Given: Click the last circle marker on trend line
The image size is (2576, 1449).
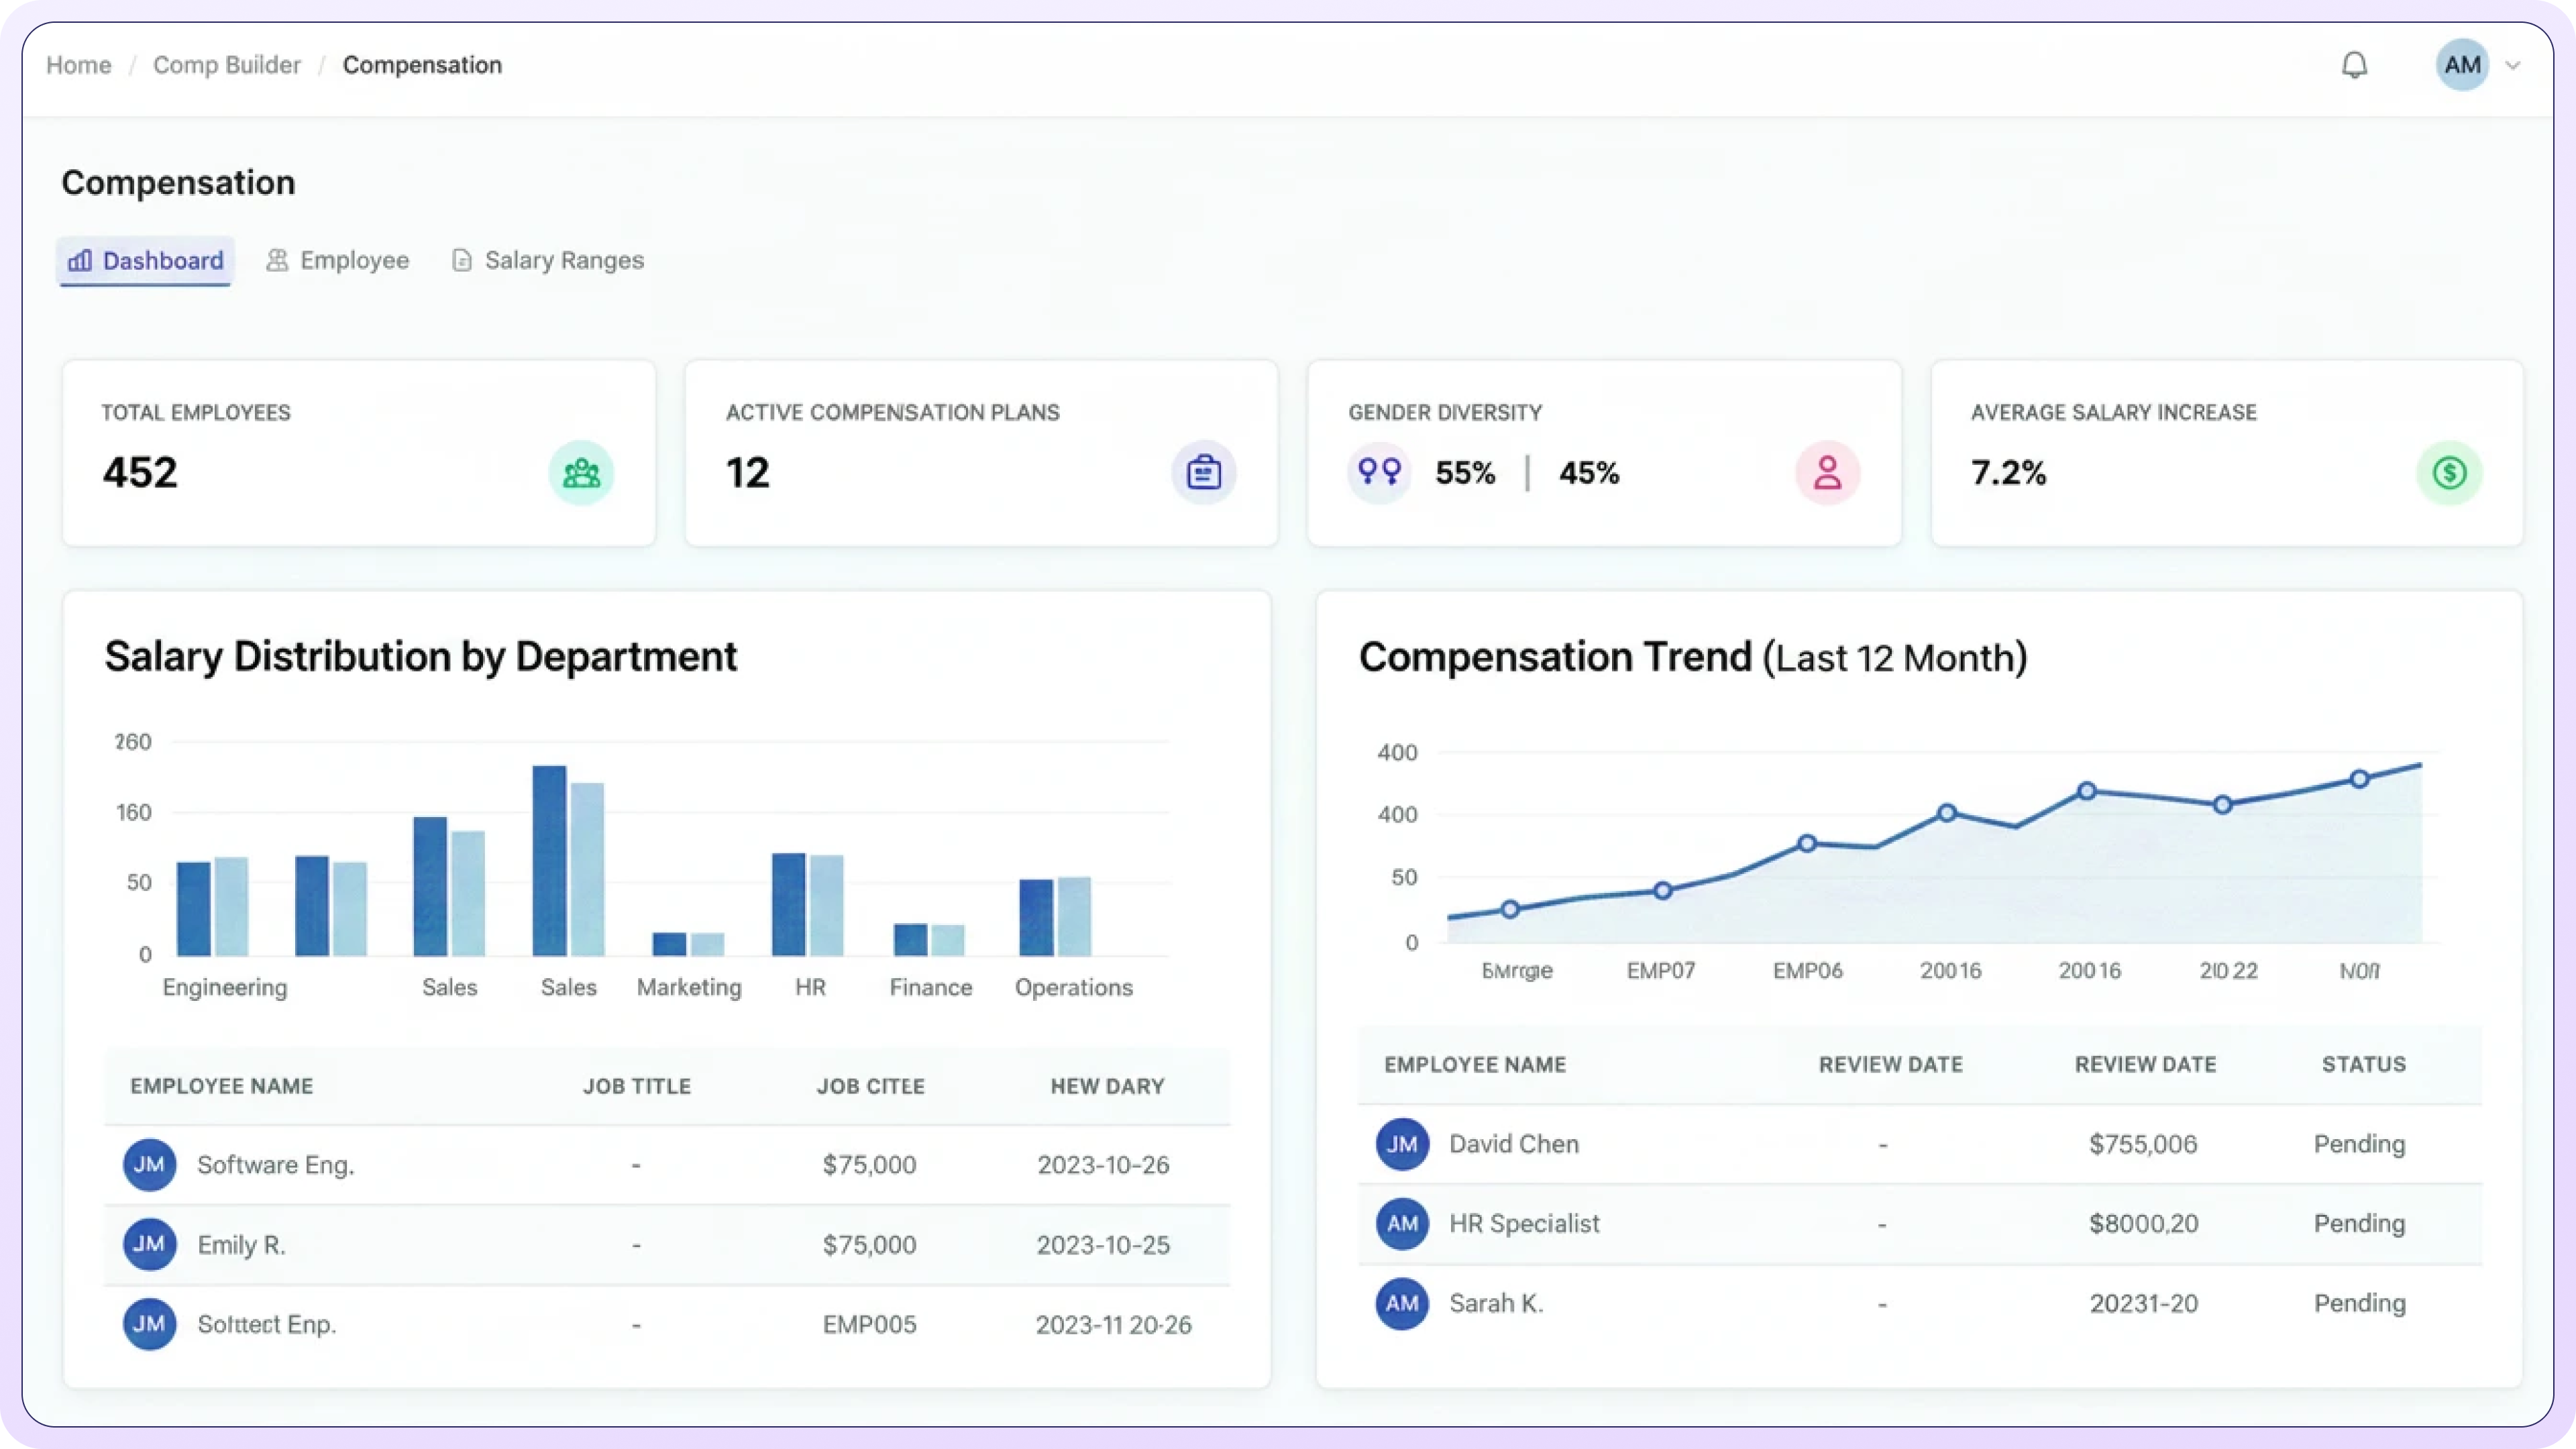Looking at the screenshot, I should coord(2359,779).
